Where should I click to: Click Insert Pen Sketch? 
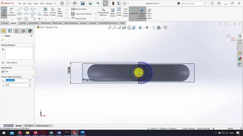coord(149,13)
